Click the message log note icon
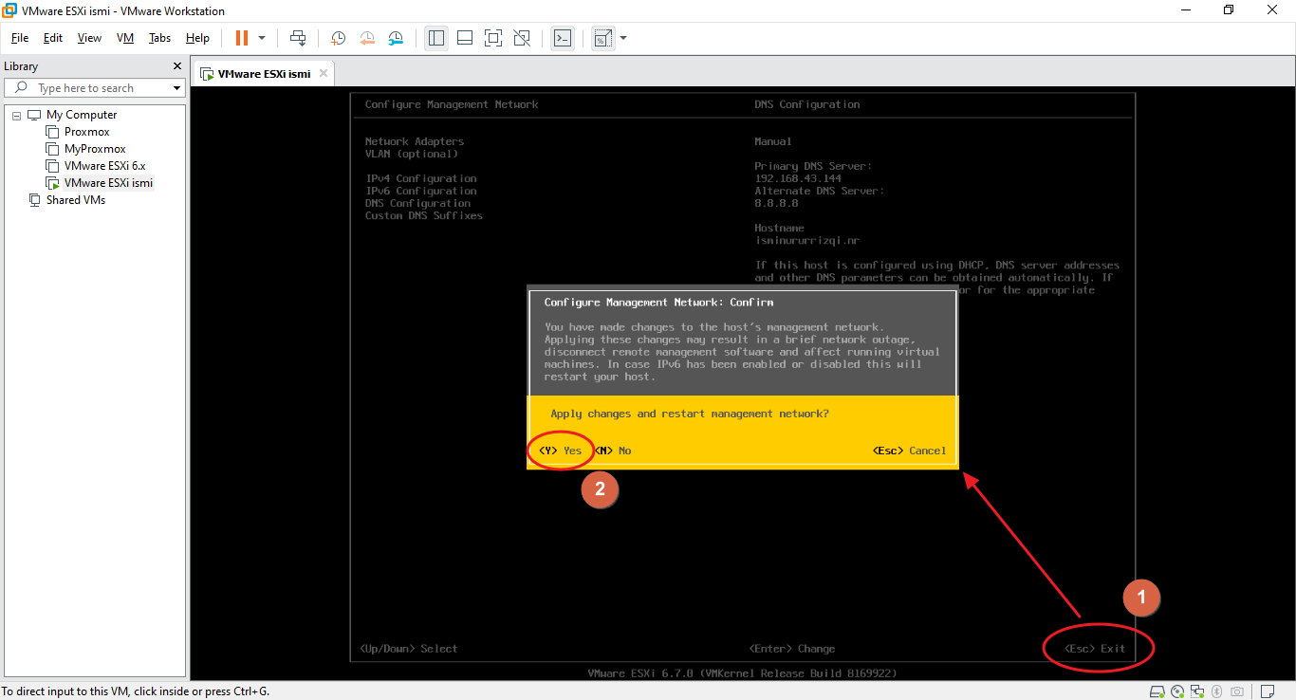The height and width of the screenshot is (700, 1296). [1267, 691]
